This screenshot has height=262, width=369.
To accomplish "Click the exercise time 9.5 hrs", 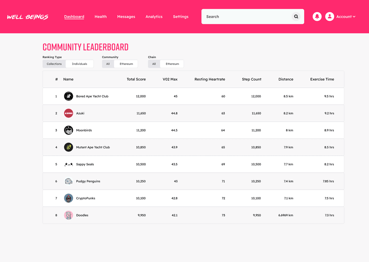I will click(329, 96).
